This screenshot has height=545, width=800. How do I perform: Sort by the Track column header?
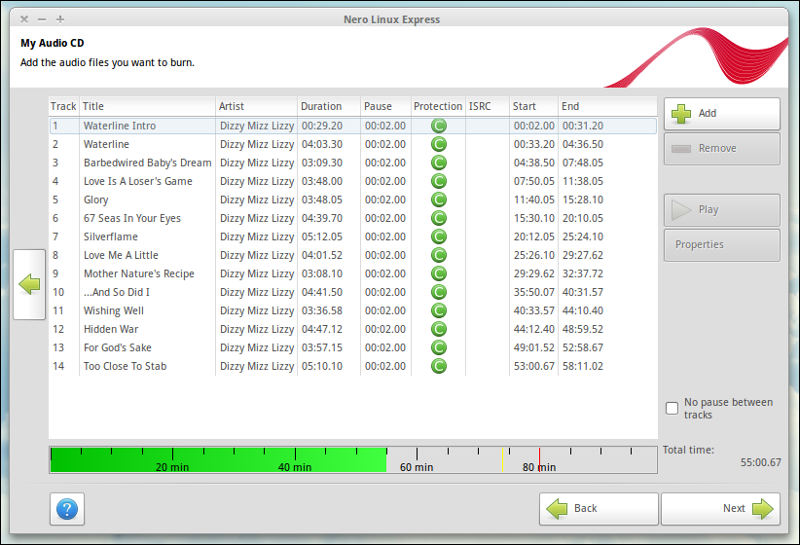[x=63, y=106]
